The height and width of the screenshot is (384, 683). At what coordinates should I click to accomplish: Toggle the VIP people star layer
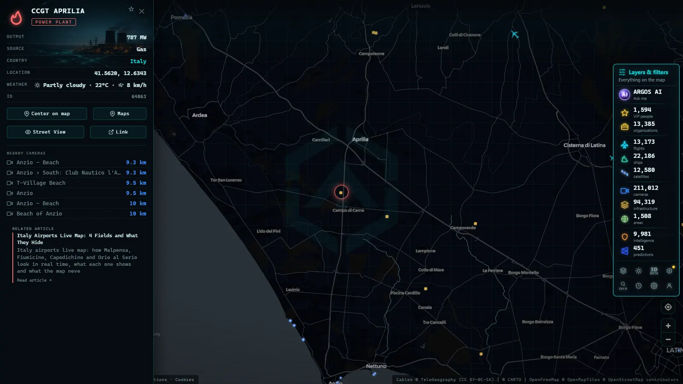point(625,113)
